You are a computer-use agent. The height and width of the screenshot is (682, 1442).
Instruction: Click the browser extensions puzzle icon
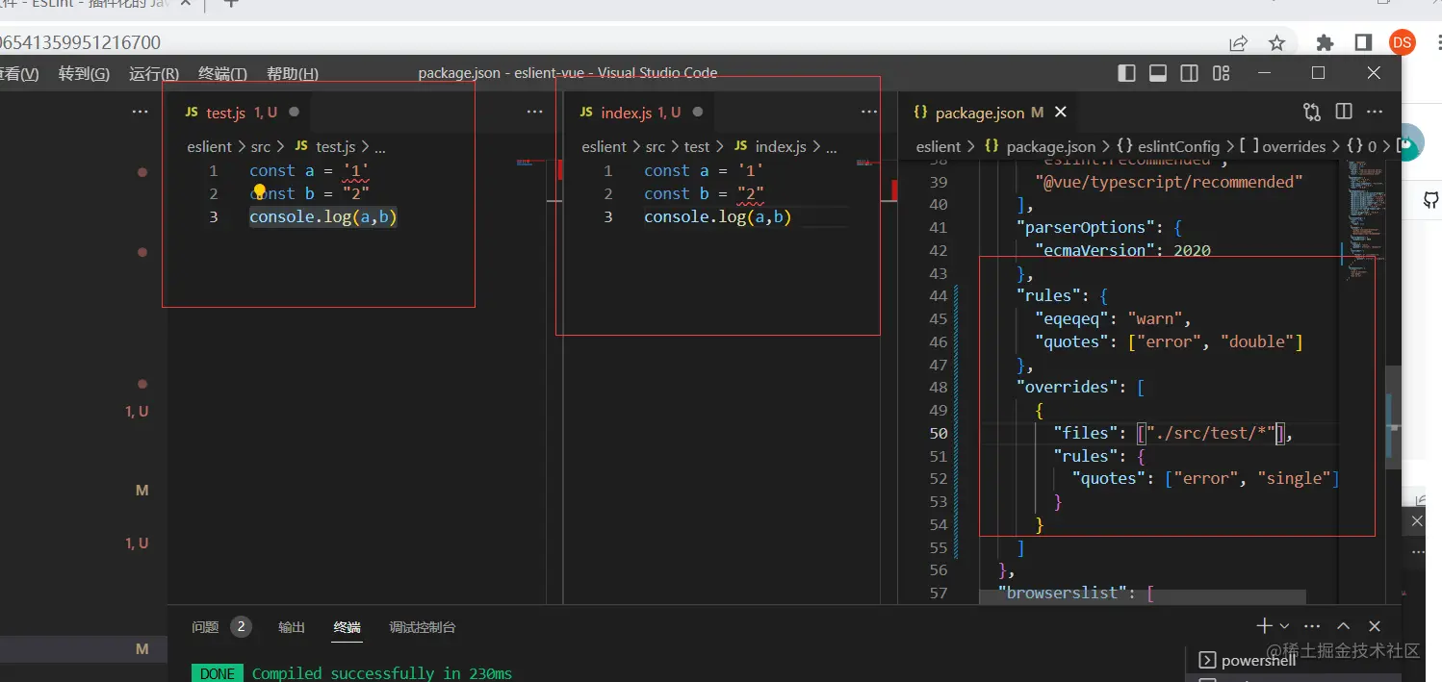coord(1325,42)
